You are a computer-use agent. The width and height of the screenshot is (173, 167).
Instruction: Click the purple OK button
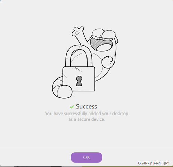86,157
